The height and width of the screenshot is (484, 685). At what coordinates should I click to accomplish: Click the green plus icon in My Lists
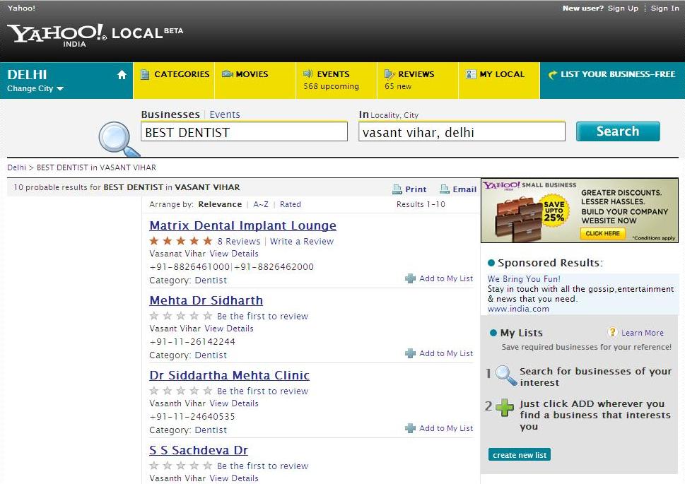point(505,408)
